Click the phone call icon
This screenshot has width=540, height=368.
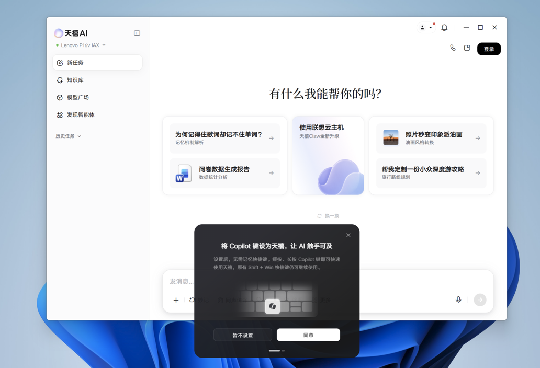click(x=453, y=48)
